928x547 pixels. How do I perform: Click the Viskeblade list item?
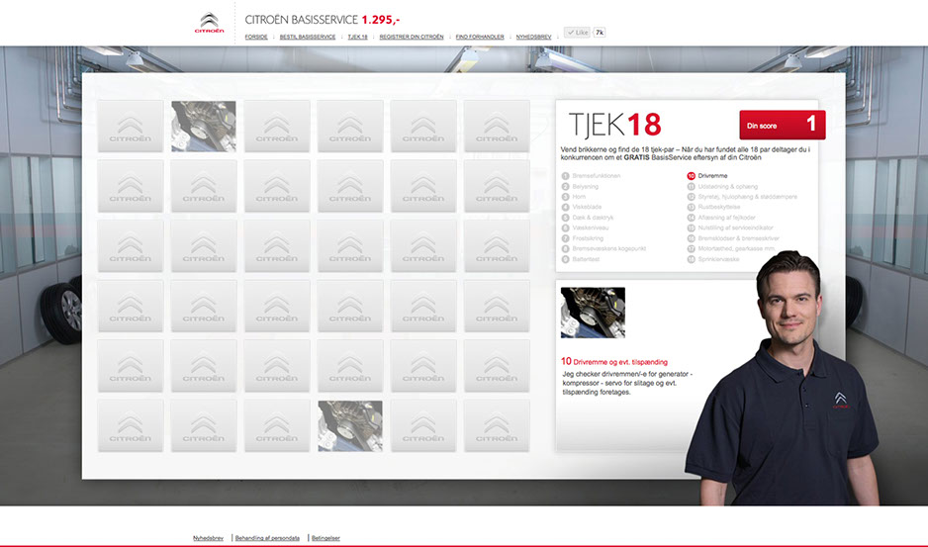581,207
